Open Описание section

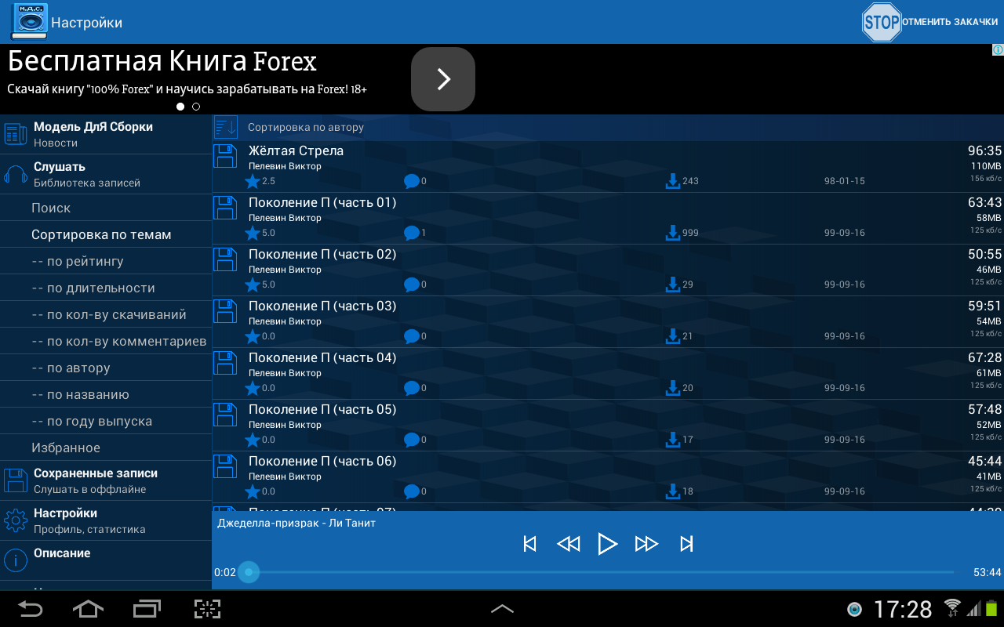(106, 560)
